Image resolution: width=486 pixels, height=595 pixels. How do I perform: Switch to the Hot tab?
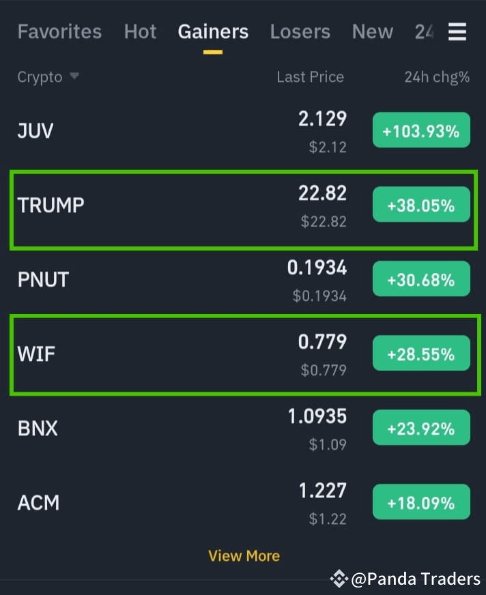coord(140,31)
